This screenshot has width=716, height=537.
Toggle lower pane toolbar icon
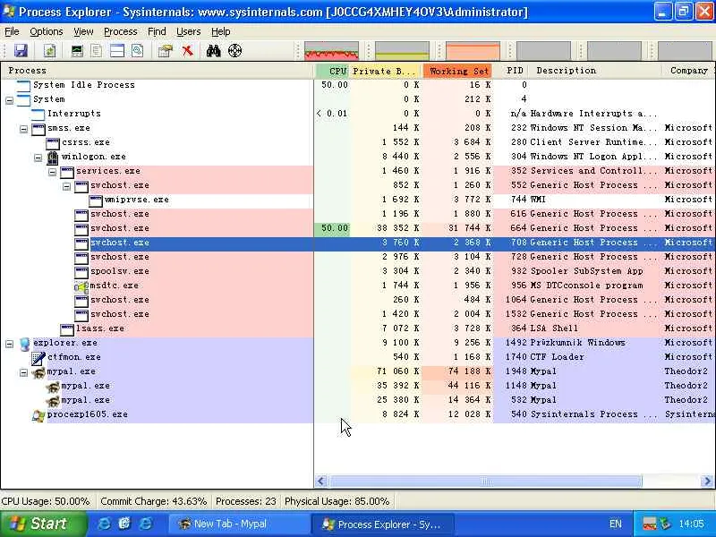tap(117, 51)
